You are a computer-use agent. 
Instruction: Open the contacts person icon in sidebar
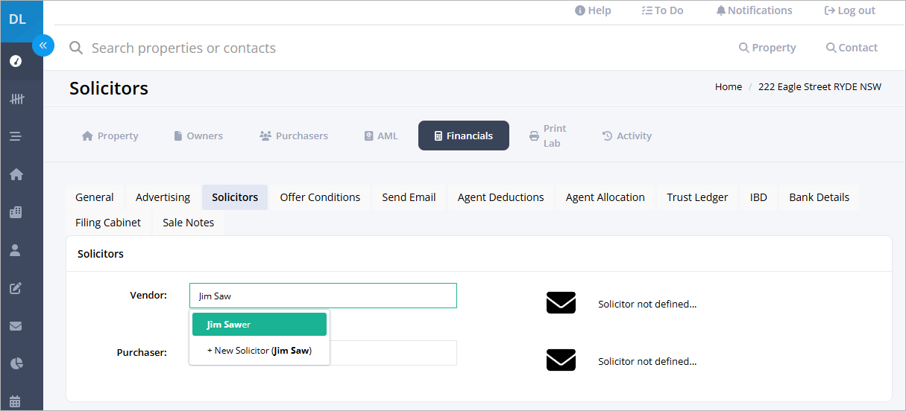coord(16,250)
